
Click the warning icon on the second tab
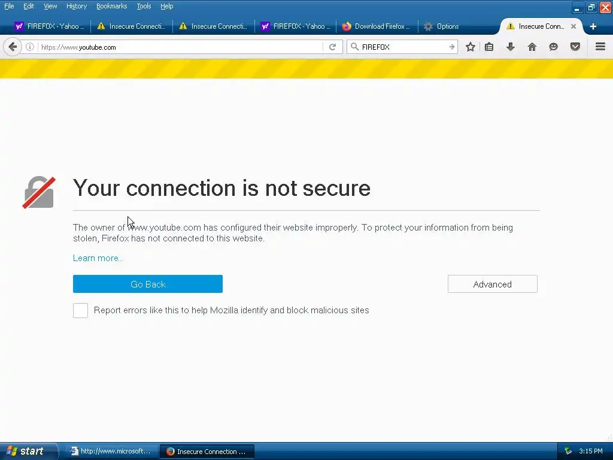(101, 26)
